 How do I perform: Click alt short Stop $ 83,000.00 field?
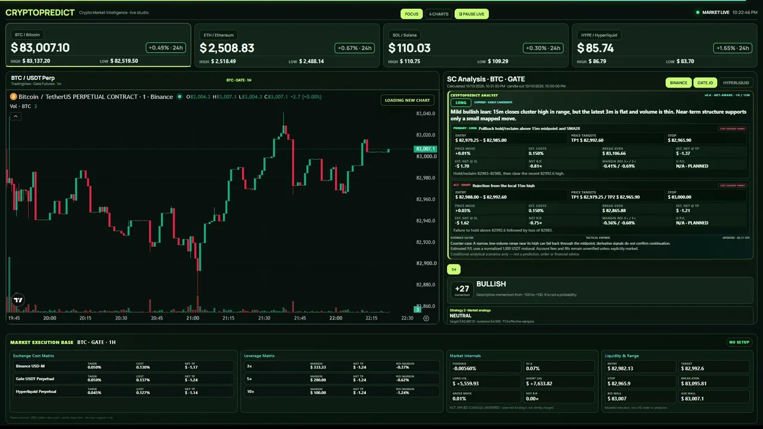(705, 195)
